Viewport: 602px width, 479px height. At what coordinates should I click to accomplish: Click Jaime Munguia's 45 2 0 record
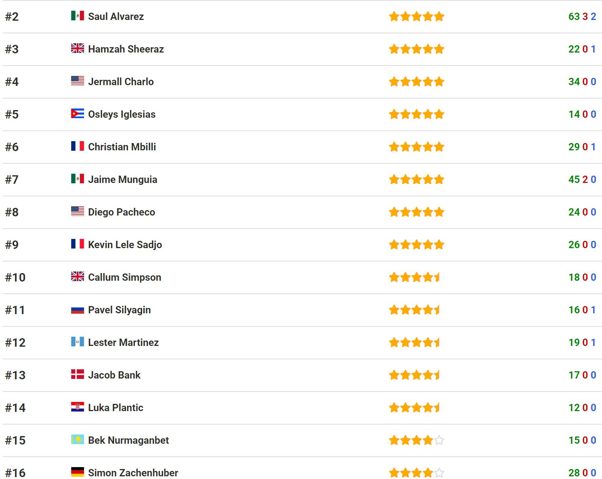click(582, 179)
